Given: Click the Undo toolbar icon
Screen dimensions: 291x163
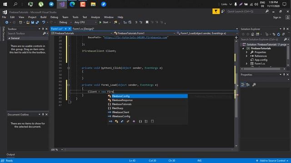Looking at the screenshot, I should pyautogui.click(x=44, y=22).
